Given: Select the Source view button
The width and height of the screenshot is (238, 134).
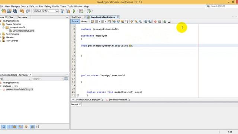Looking at the screenshot, I should (75, 22).
